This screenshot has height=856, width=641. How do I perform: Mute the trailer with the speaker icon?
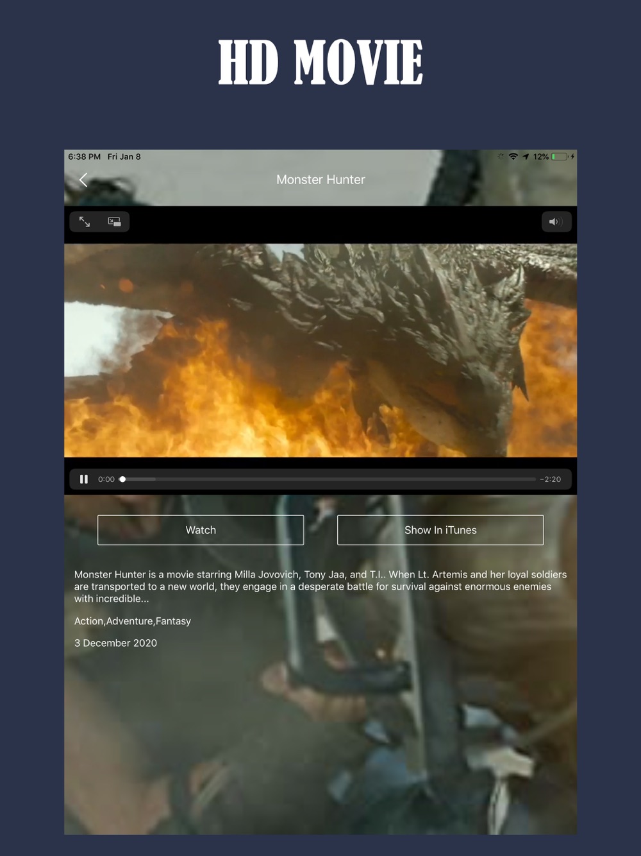click(556, 222)
